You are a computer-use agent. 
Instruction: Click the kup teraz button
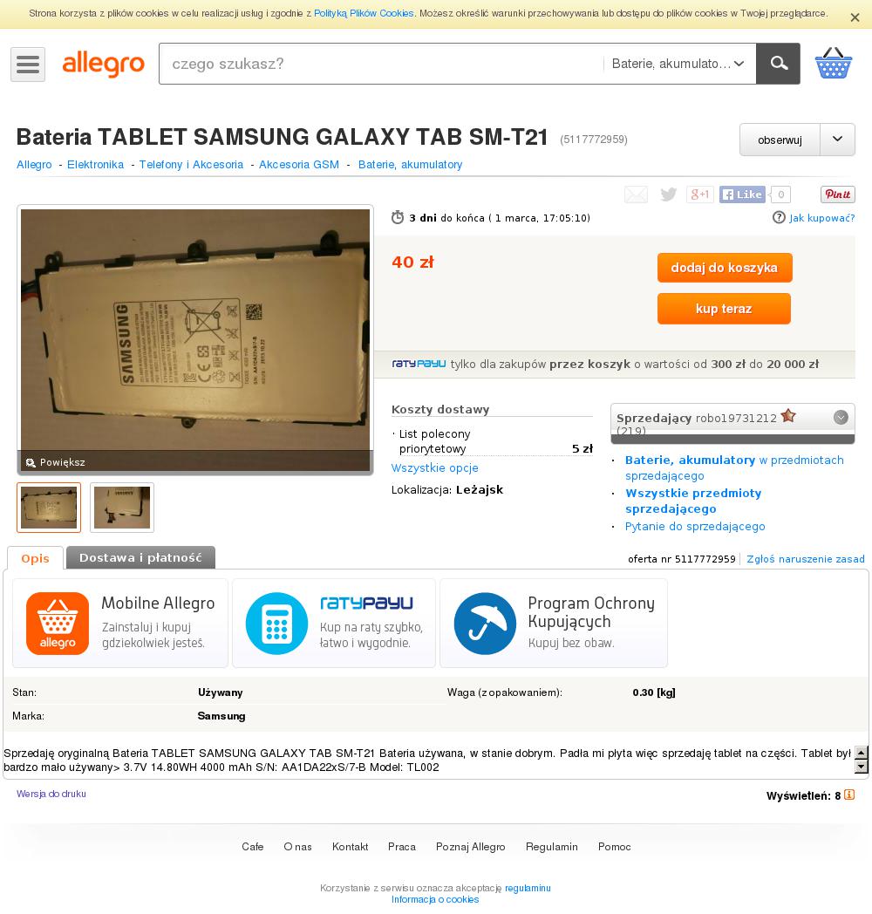click(x=724, y=309)
